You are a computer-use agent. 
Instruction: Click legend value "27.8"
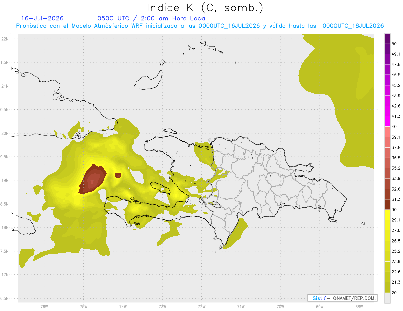click(x=396, y=230)
